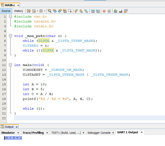Open the Back history dropdown arrow
The height and width of the screenshot is (146, 165).
(x=37, y=11)
